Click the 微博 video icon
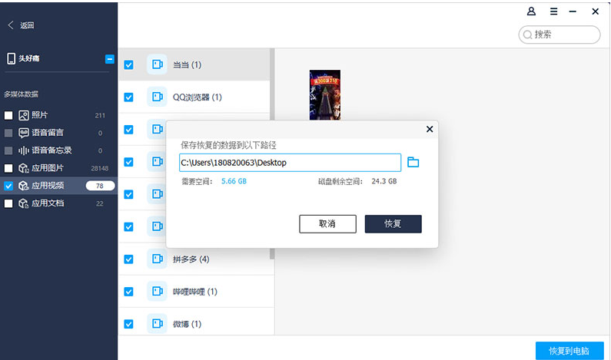Viewport: 611px width, 360px height. point(157,323)
